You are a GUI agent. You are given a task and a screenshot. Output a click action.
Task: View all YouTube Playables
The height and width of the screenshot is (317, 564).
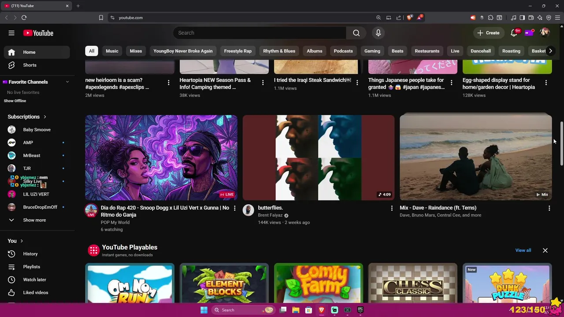(x=523, y=251)
